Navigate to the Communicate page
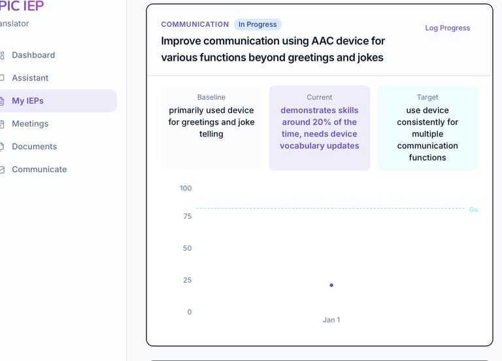The width and height of the screenshot is (502, 361). click(x=39, y=170)
